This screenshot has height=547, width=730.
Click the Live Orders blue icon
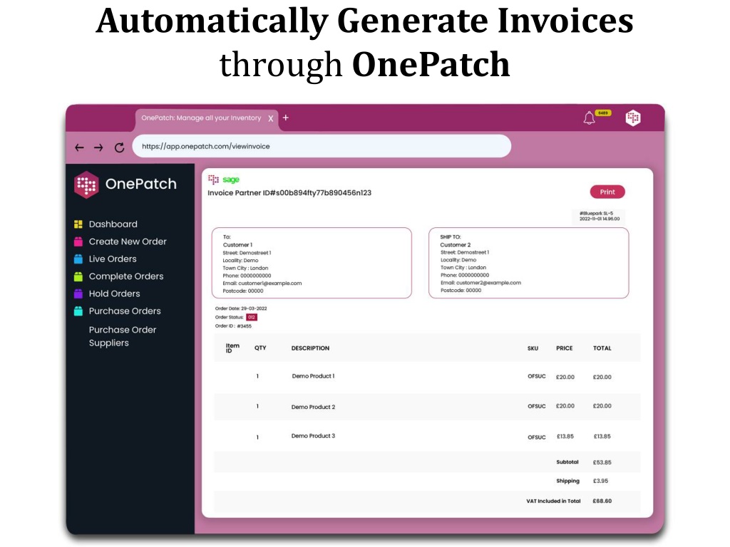(78, 259)
